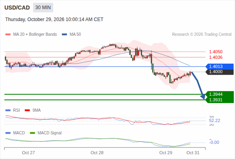Viewport: 235px width, 159px height.
Task: Click the 1.4050 resistance label
Action: [215, 52]
